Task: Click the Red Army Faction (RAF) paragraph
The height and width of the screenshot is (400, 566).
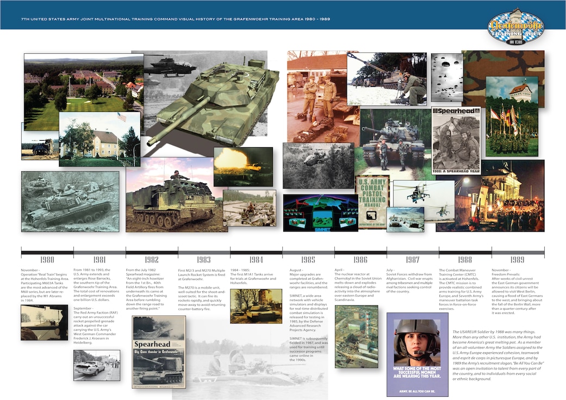Action: [96, 326]
